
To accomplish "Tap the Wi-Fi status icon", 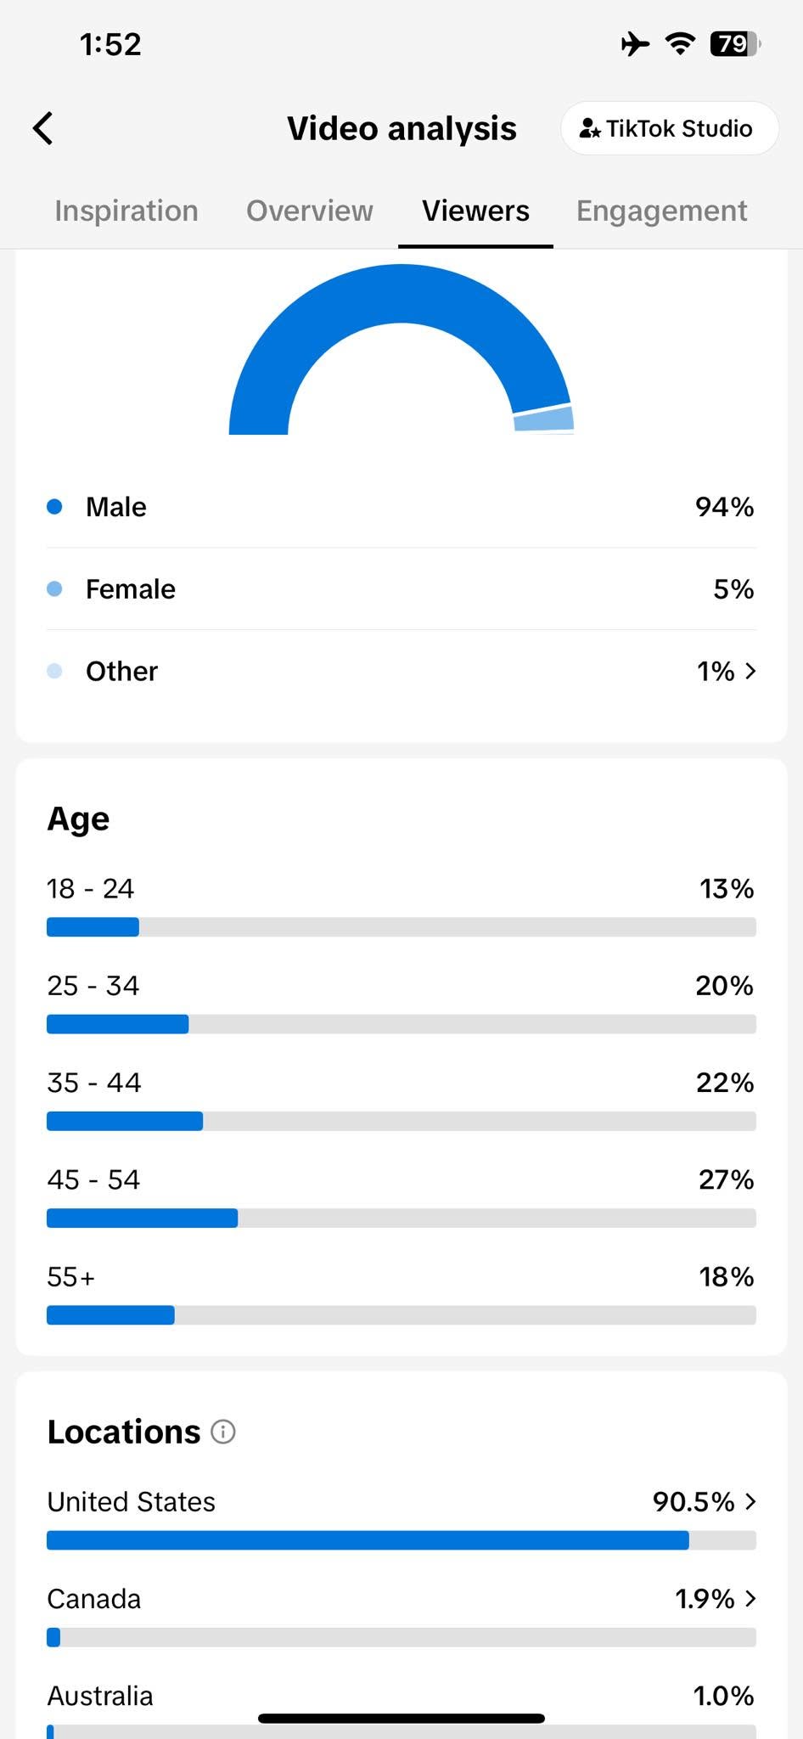I will tap(680, 43).
